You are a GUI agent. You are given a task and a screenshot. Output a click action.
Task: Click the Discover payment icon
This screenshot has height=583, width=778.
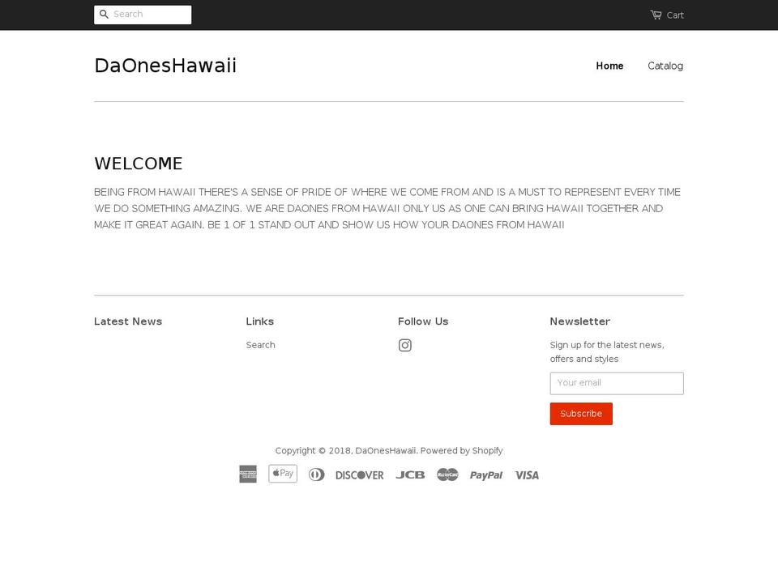(x=360, y=475)
